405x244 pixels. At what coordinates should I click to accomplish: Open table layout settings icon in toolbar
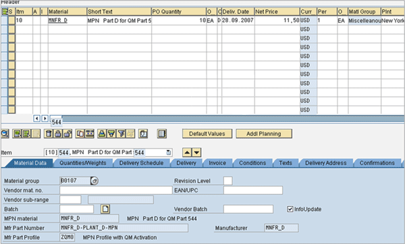pyautogui.click(x=162, y=134)
